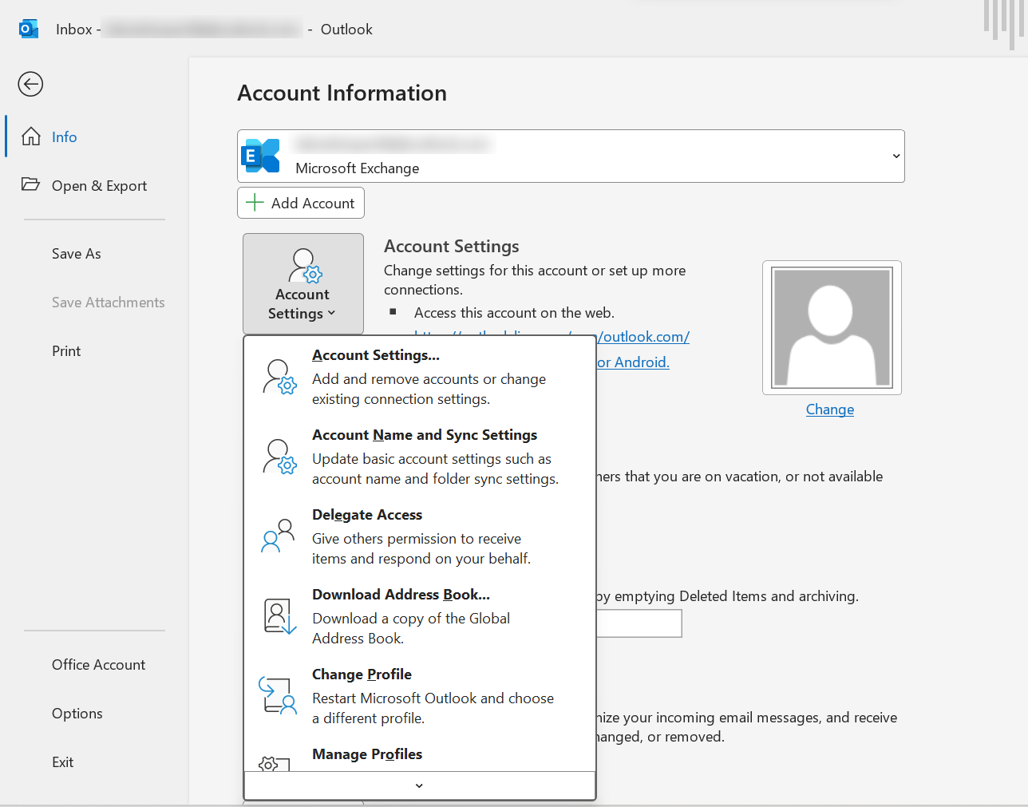Choose Download Address Book...
The width and height of the screenshot is (1028, 807).
pos(420,615)
